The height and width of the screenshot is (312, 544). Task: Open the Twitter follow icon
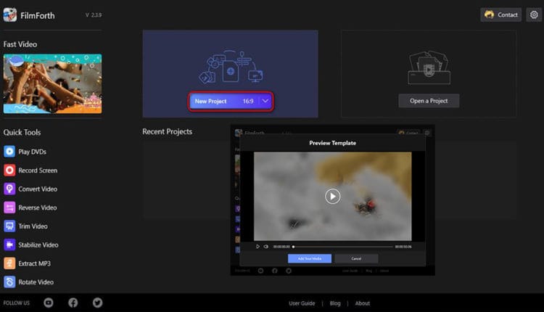pos(97,303)
